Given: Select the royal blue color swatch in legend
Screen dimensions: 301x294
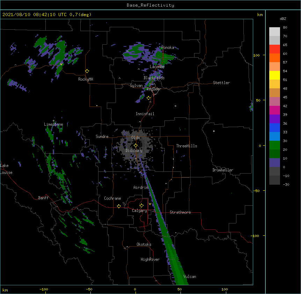Looking at the screenshot, I should tap(274, 127).
